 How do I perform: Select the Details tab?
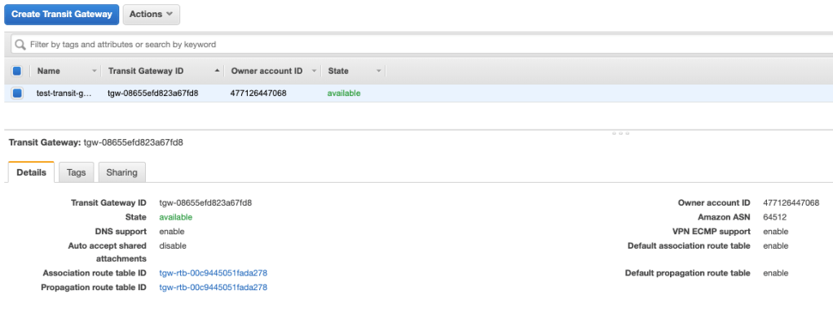[31, 172]
